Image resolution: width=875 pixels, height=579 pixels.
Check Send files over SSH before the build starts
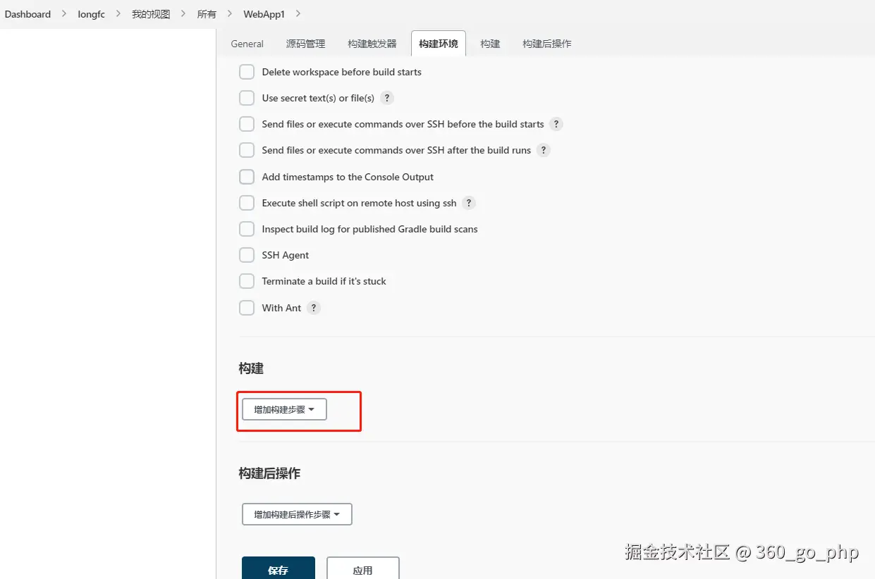point(247,124)
